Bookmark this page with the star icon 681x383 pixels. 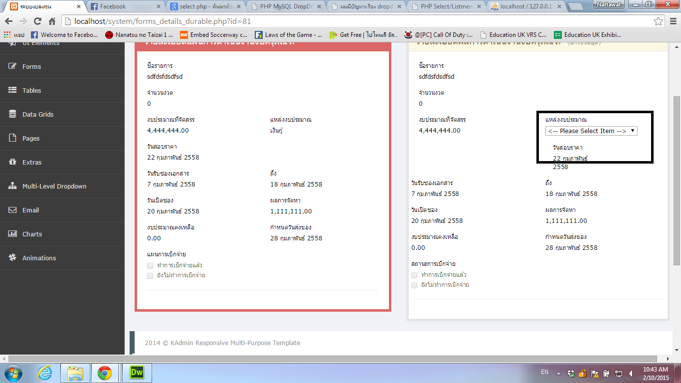click(x=659, y=21)
